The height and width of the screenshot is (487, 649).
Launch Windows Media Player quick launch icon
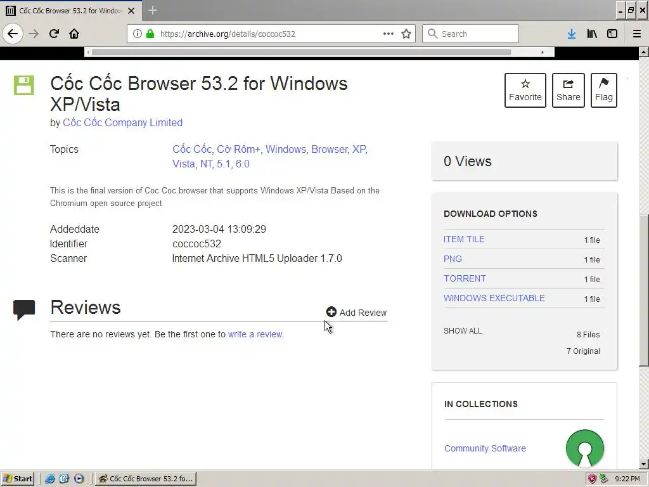[79, 479]
